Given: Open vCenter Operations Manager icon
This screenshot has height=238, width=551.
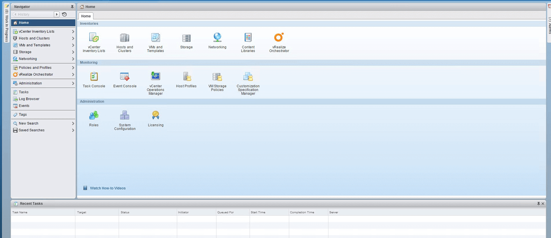Looking at the screenshot, I should (x=155, y=77).
